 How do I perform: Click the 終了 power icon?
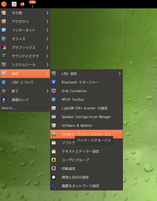click(4, 91)
